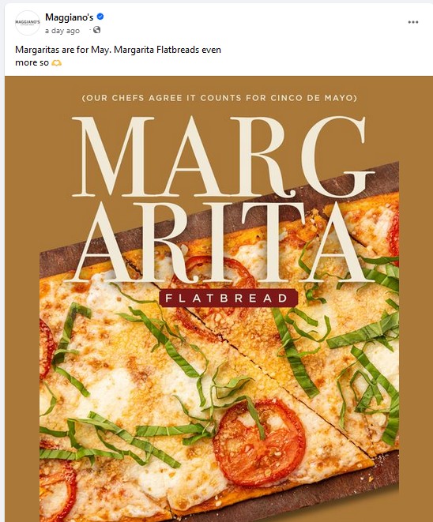Click the globe public privacy icon
The image size is (433, 522).
[96, 30]
